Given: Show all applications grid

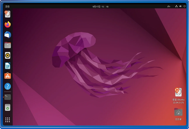Looking at the screenshot, I should [x=8, y=120].
